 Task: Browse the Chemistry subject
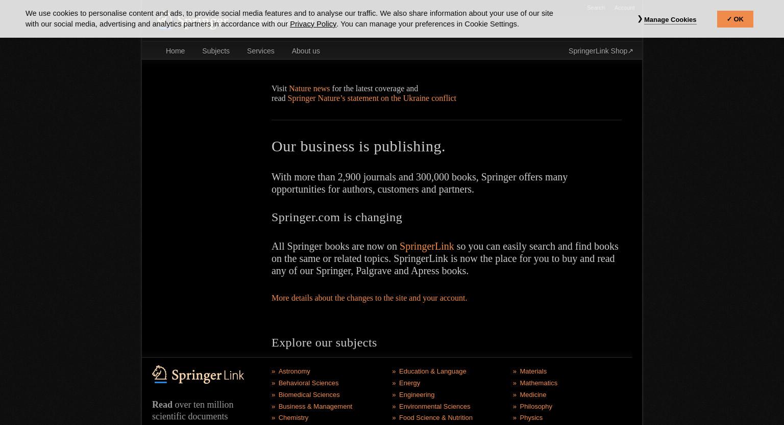tap(293, 418)
